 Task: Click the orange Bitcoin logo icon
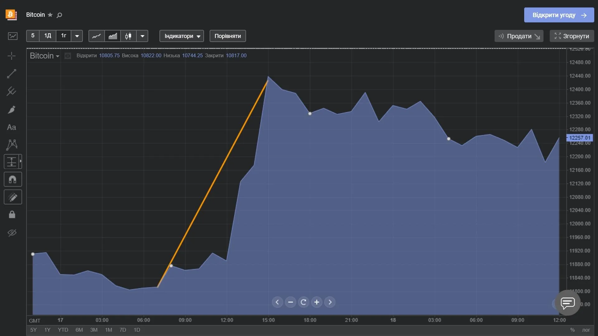(11, 15)
